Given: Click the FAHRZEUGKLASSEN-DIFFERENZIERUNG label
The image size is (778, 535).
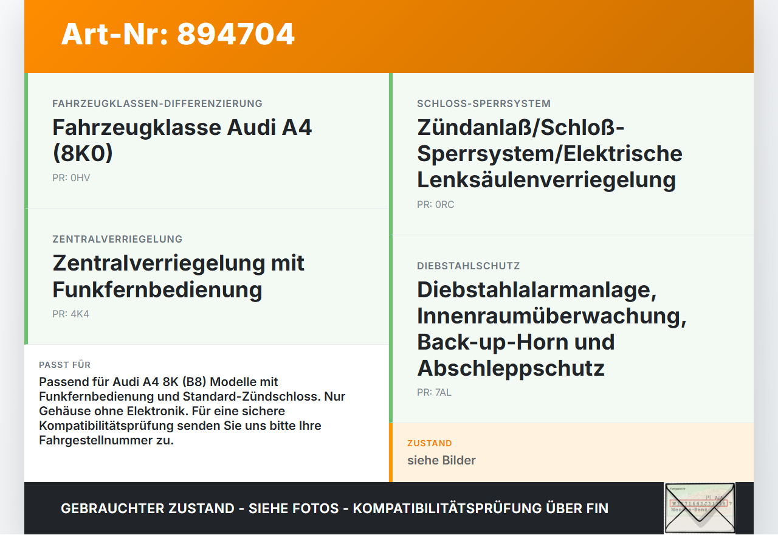Looking at the screenshot, I should [157, 103].
